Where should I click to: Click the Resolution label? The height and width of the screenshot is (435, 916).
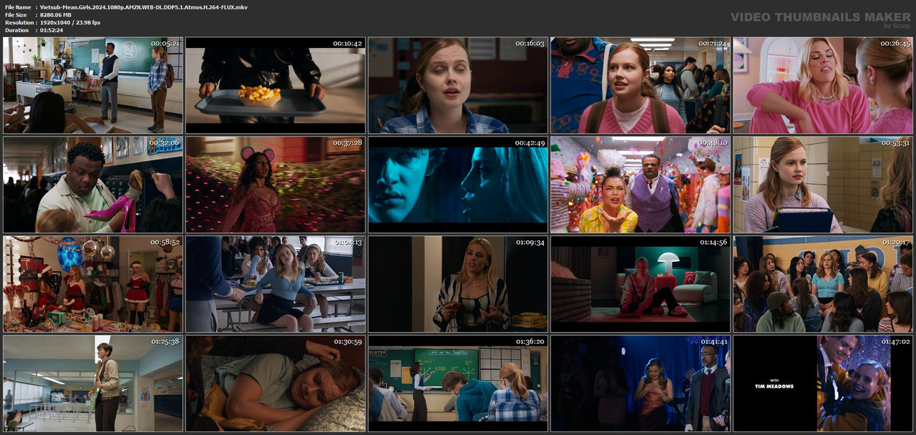coord(18,23)
